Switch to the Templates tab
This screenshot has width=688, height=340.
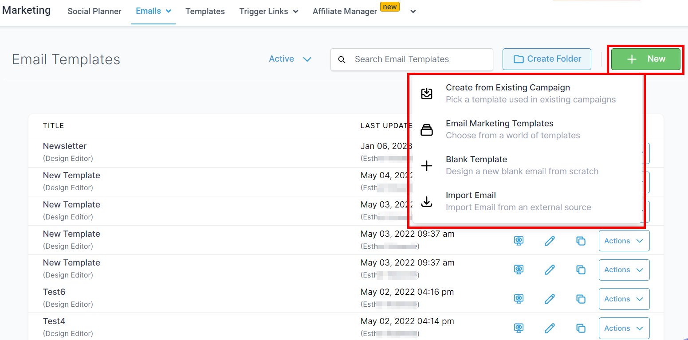(x=205, y=12)
